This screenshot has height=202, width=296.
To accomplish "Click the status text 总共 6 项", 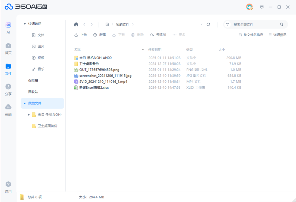I will (x=35, y=197).
